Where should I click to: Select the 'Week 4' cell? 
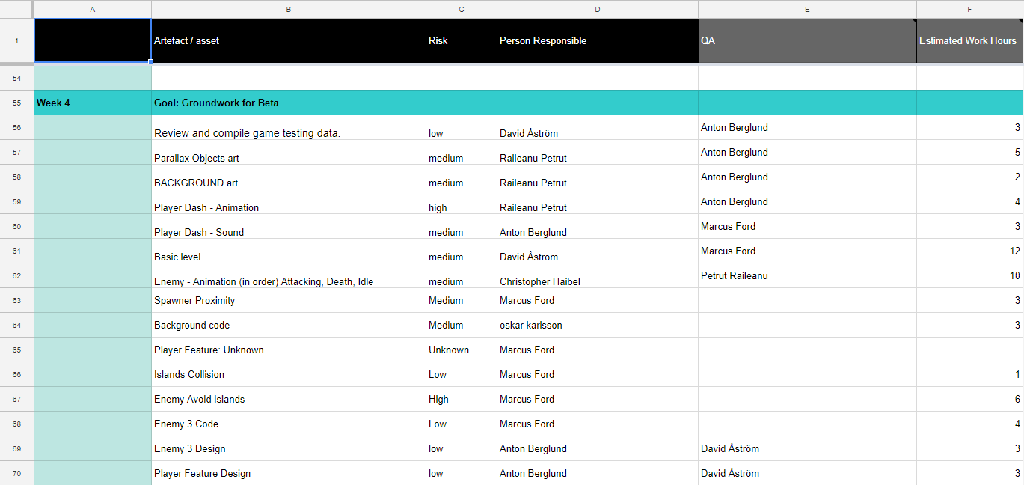tap(93, 103)
